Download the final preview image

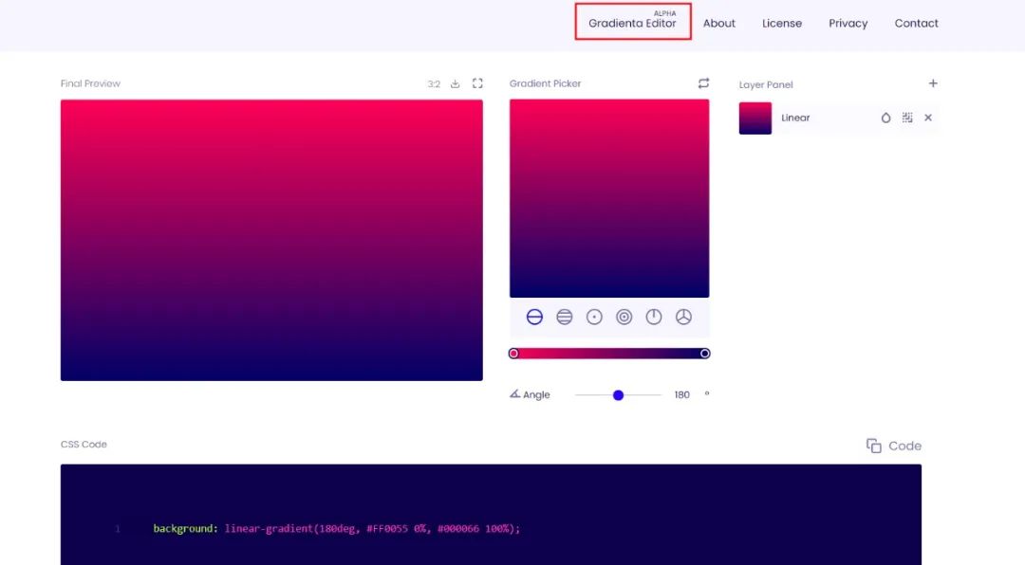[x=456, y=83]
